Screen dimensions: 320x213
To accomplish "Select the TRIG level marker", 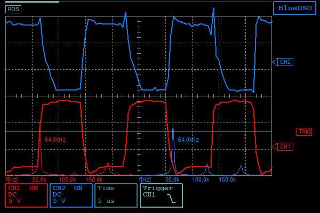I will [304, 132].
